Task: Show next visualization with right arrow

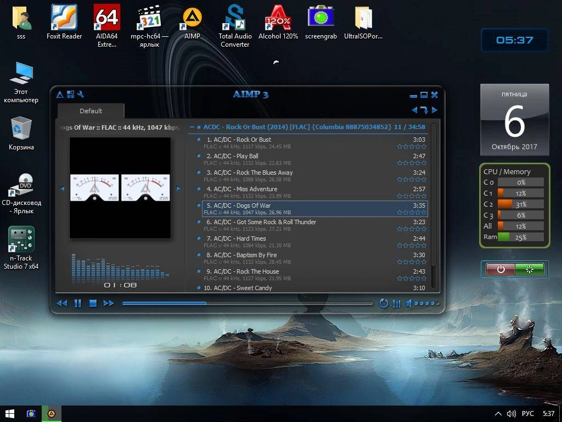Action: [x=178, y=188]
